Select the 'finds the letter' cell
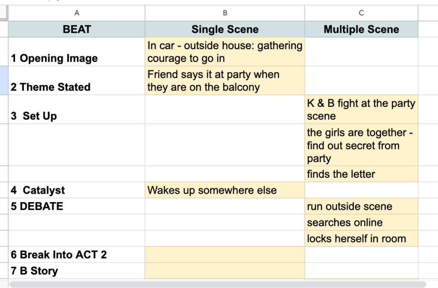The height and width of the screenshot is (288, 438). (x=361, y=174)
